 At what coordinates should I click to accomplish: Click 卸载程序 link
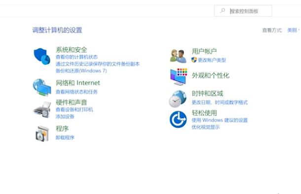point(65,137)
